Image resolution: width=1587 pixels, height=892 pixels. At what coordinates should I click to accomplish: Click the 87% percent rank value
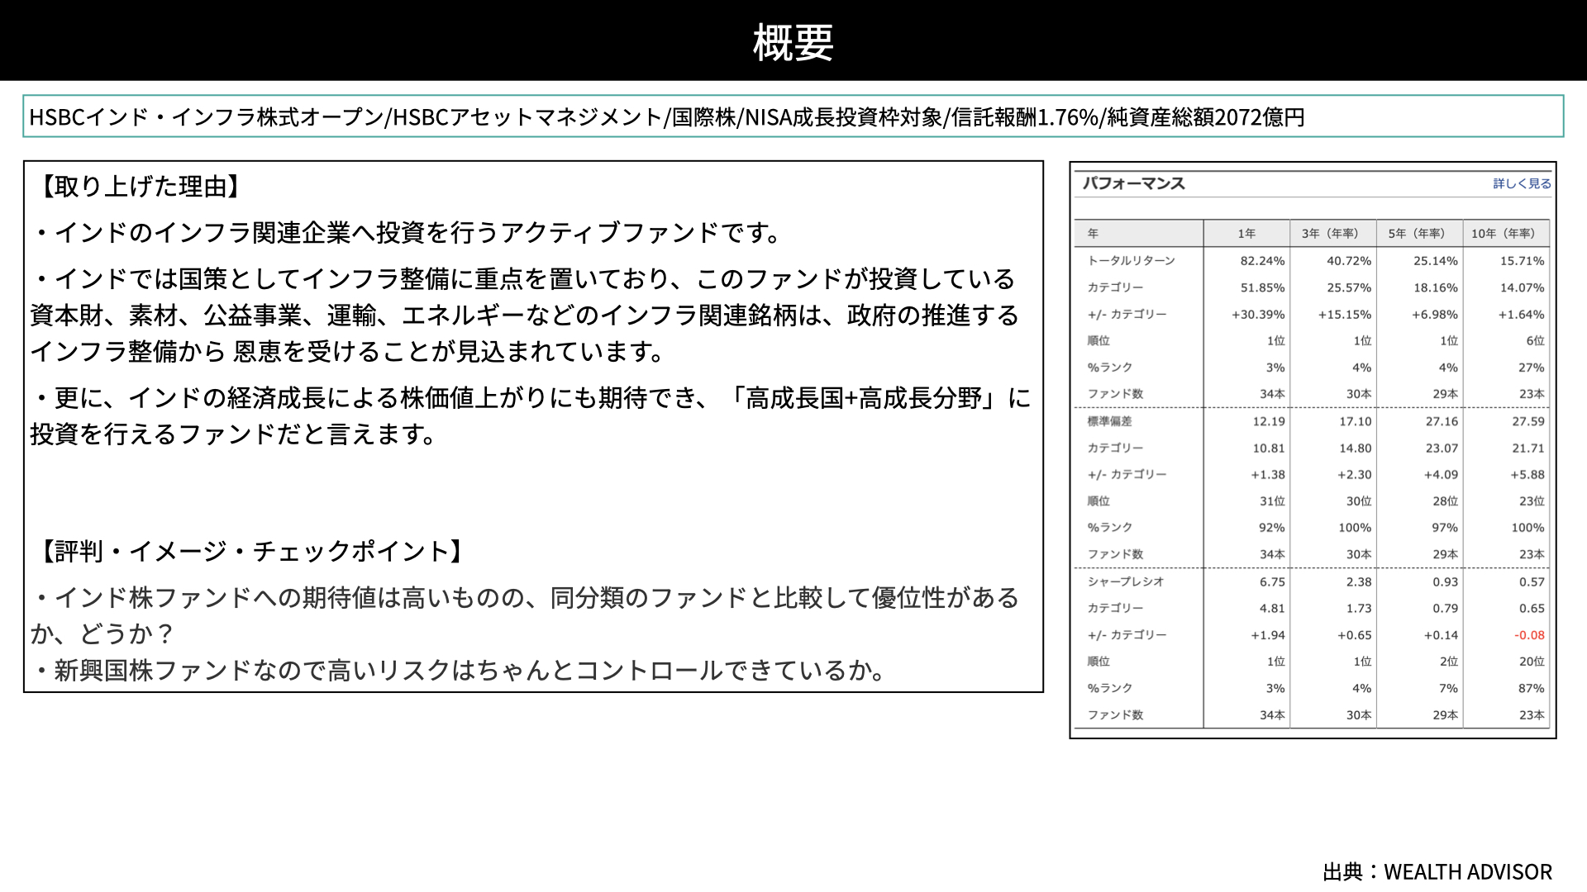point(1531,688)
